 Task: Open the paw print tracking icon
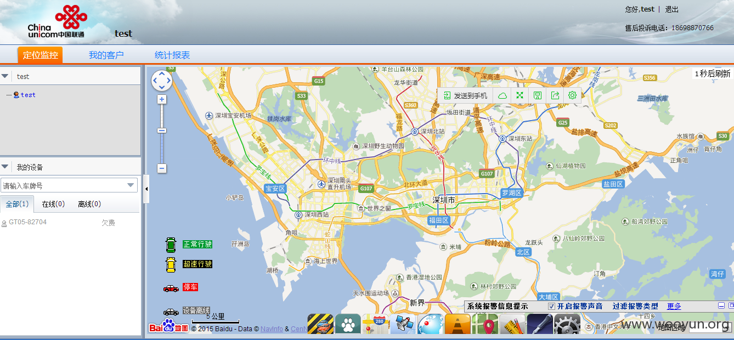[x=348, y=324]
